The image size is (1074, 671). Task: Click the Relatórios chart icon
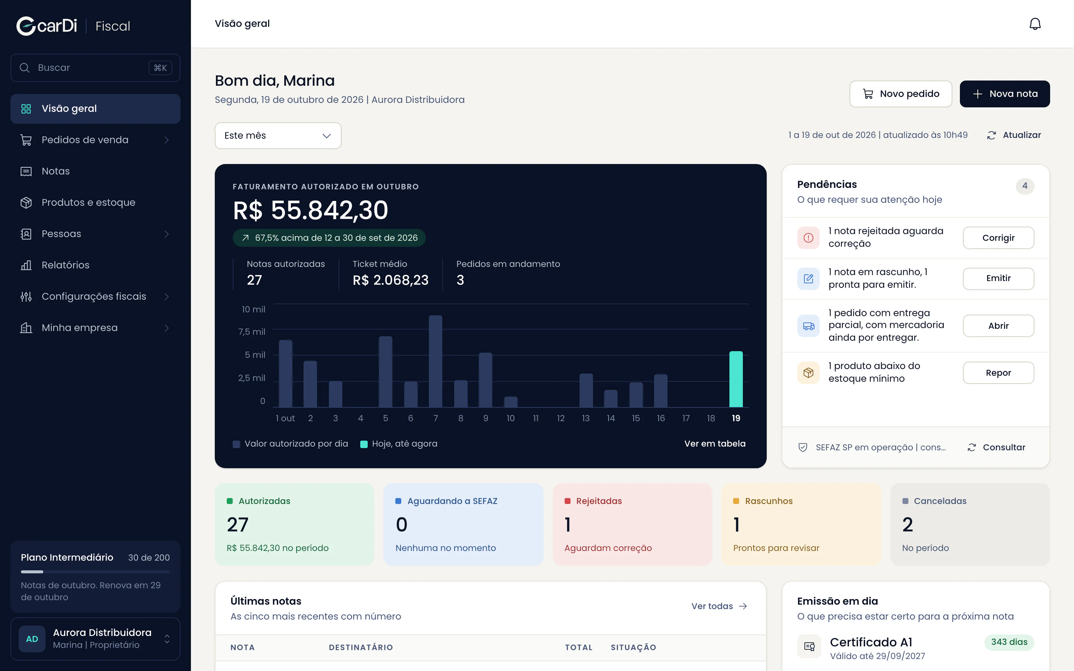[26, 265]
